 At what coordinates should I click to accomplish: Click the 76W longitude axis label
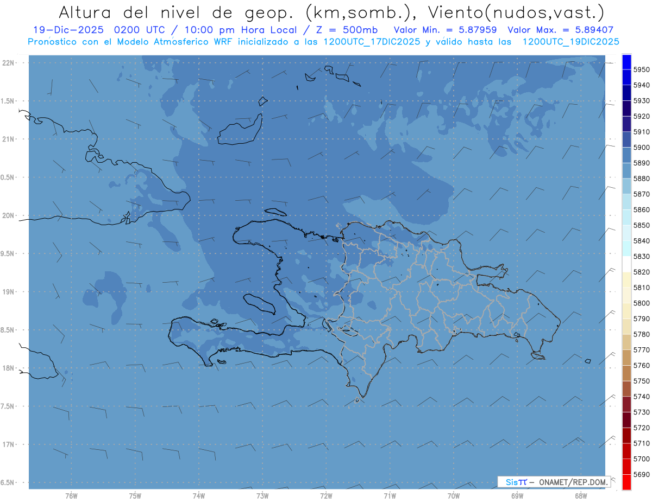(71, 496)
